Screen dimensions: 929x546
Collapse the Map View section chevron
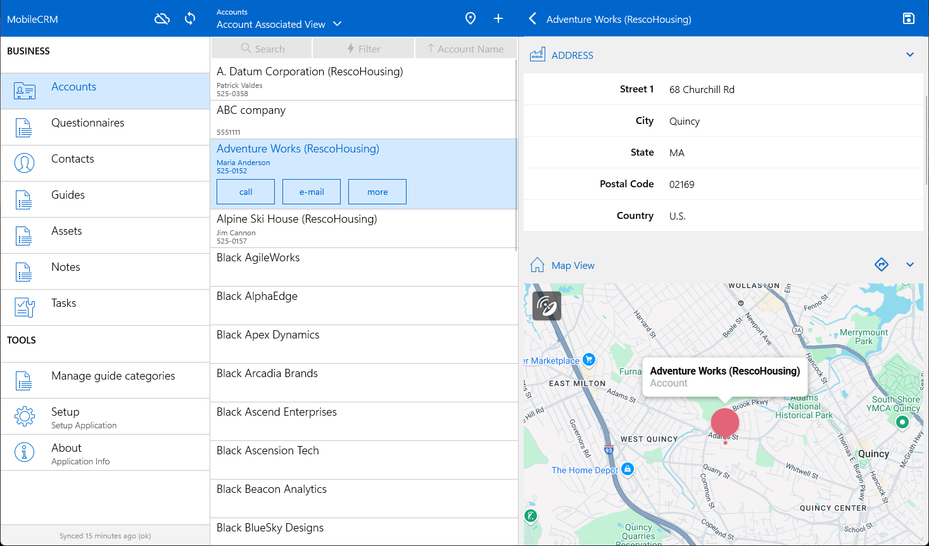click(910, 264)
